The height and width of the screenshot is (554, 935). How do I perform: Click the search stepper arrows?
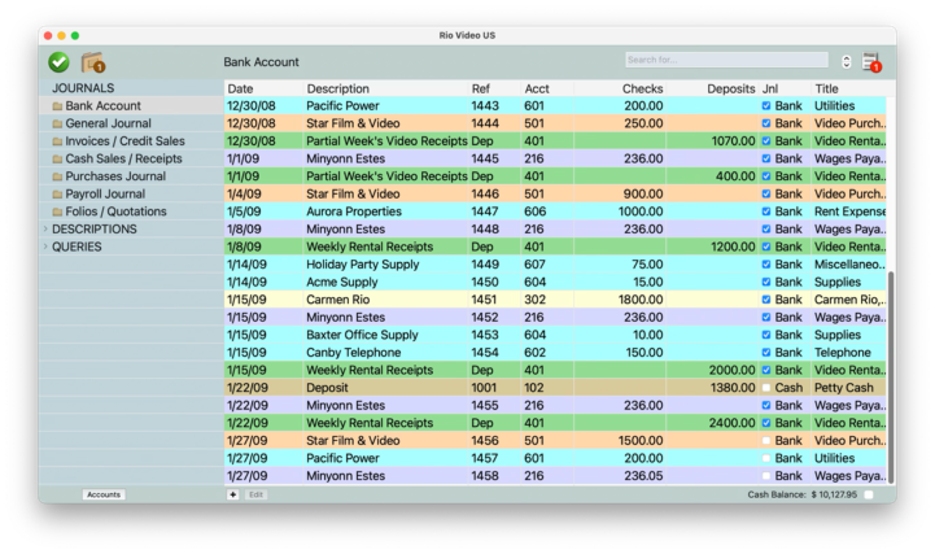pyautogui.click(x=847, y=62)
